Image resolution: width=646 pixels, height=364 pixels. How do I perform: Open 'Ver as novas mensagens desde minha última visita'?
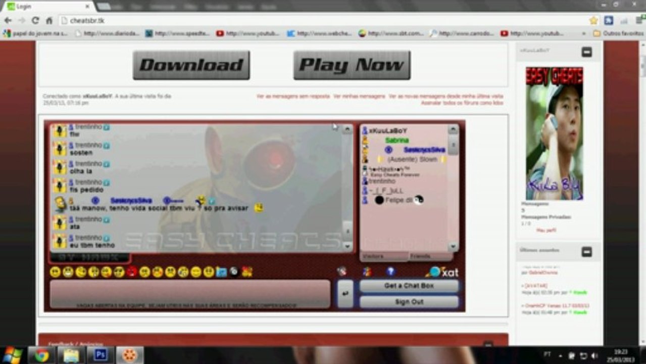pos(446,96)
